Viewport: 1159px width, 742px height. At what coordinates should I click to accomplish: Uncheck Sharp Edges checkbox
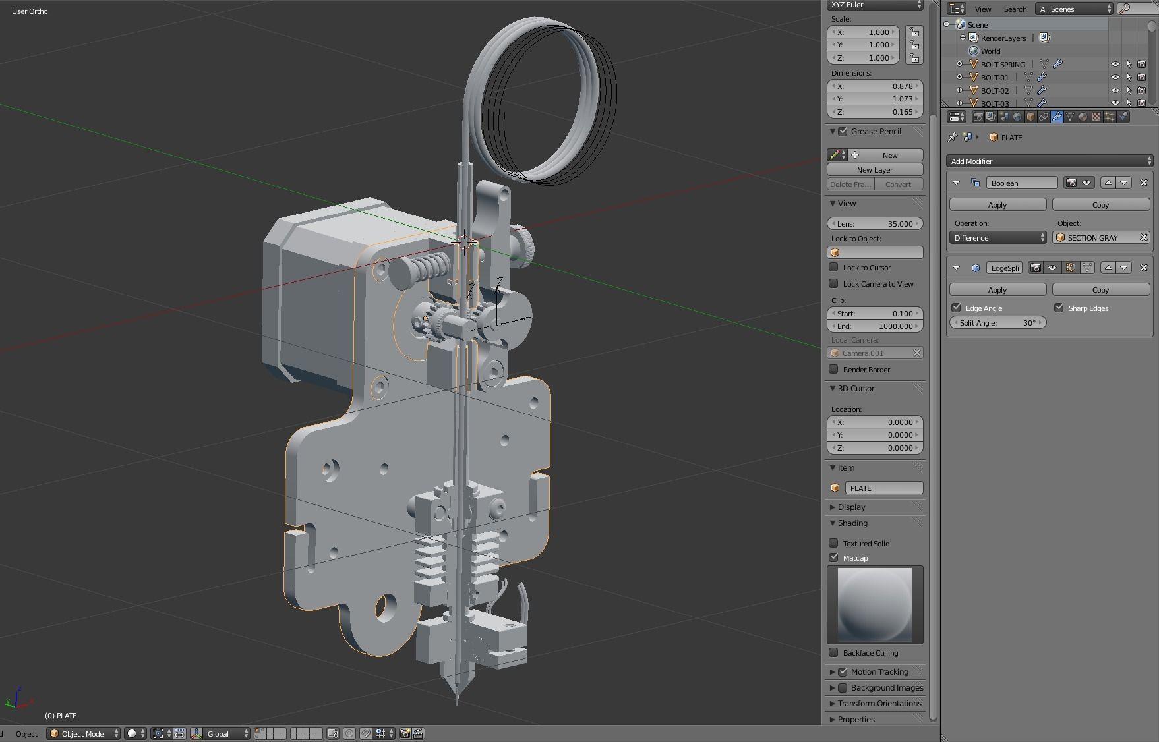(1059, 308)
